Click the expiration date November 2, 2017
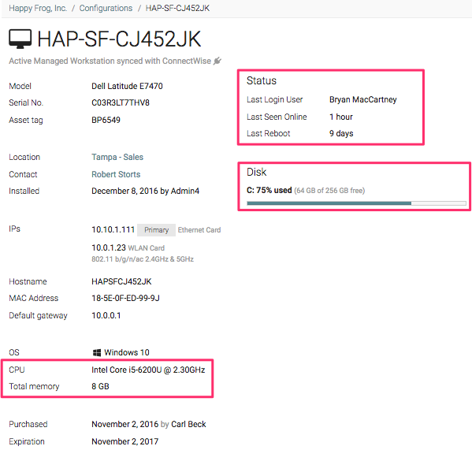The image size is (472, 461). point(125,442)
